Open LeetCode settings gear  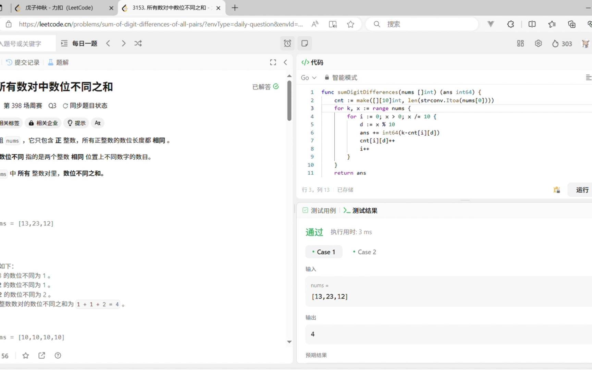(538, 44)
